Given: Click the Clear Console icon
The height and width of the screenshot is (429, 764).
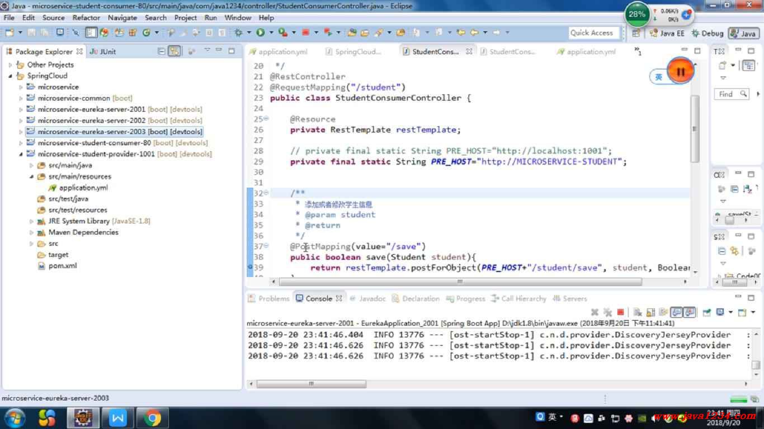Looking at the screenshot, I should pos(637,312).
